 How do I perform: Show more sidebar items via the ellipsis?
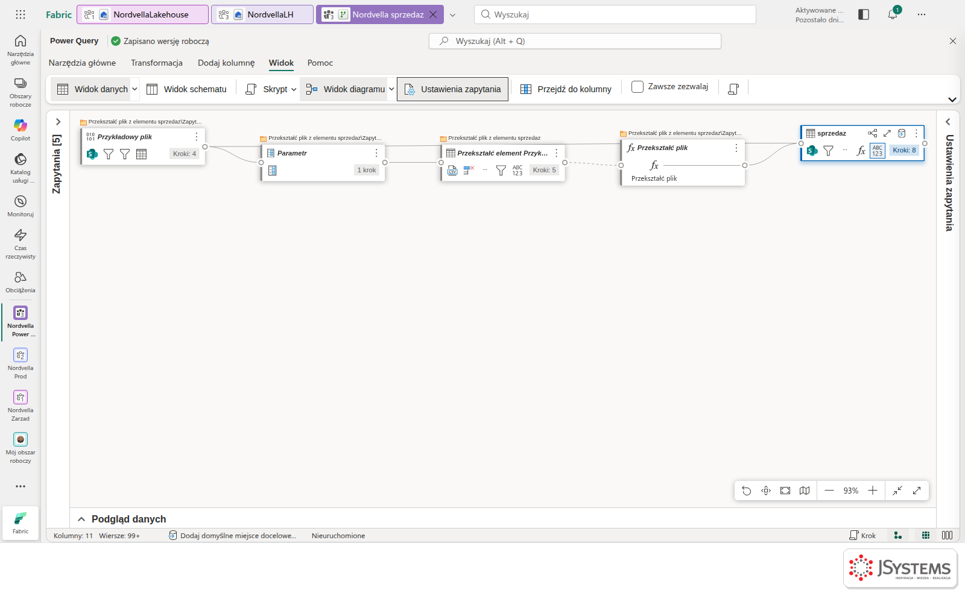21,486
